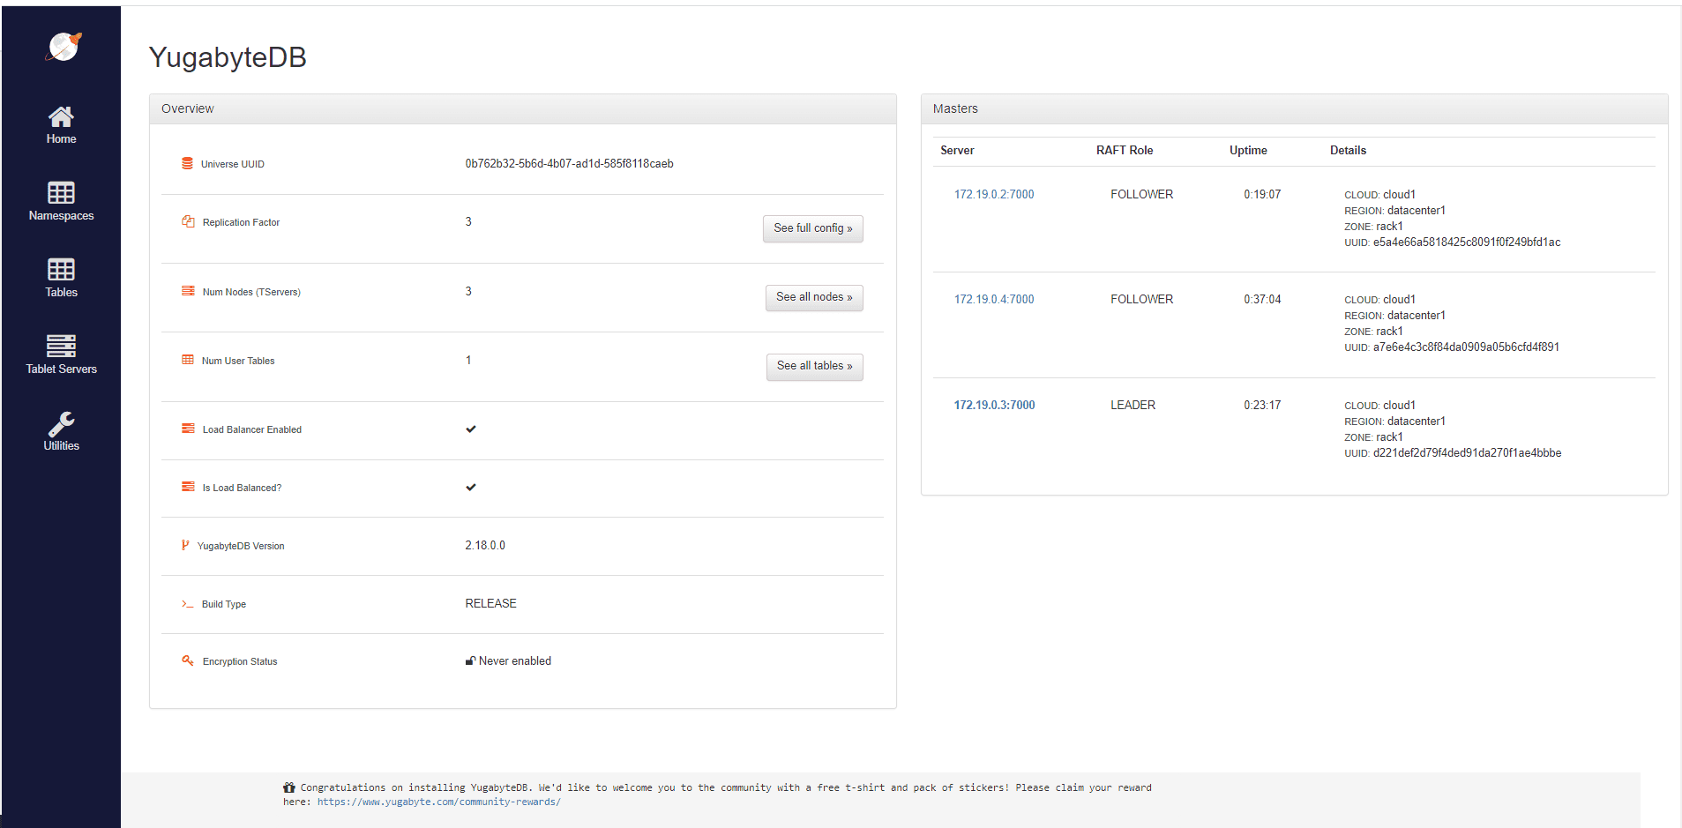Screen dimensions: 1682x828
Task: Click FOLLOWER role for 172.19.0.2
Action: click(x=1141, y=194)
